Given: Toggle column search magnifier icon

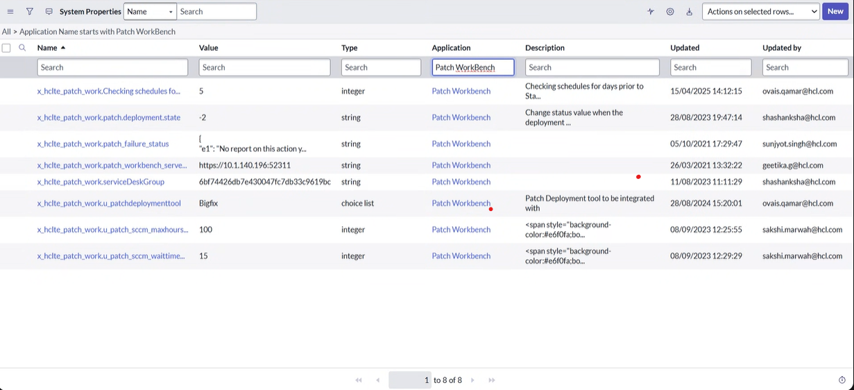Looking at the screenshot, I should coord(22,48).
